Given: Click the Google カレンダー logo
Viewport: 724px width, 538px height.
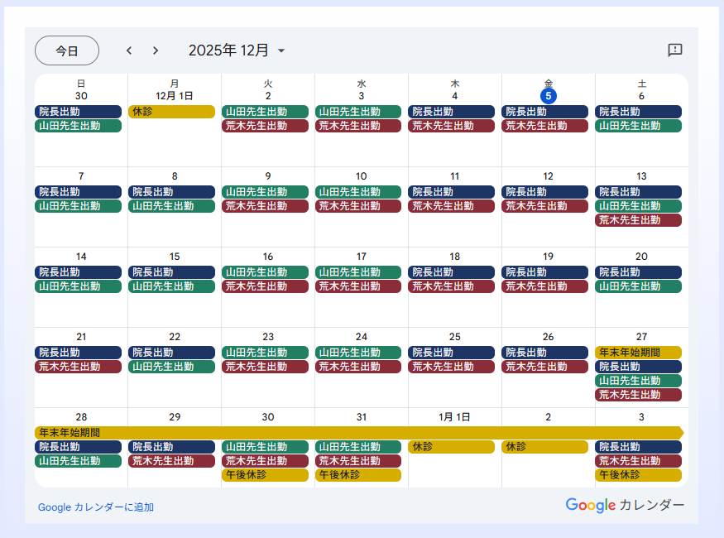Looking at the screenshot, I should point(625,505).
